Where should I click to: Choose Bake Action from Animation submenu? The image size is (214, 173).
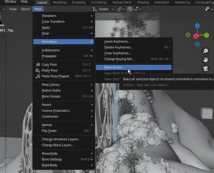[x=134, y=68]
